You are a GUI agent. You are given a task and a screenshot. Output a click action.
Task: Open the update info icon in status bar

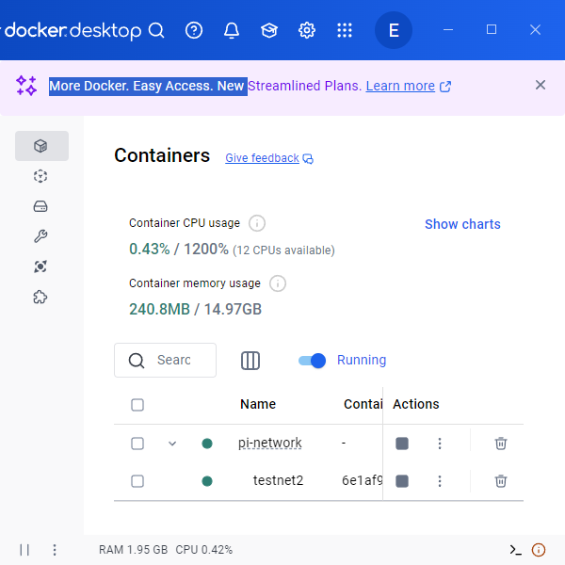(x=539, y=550)
